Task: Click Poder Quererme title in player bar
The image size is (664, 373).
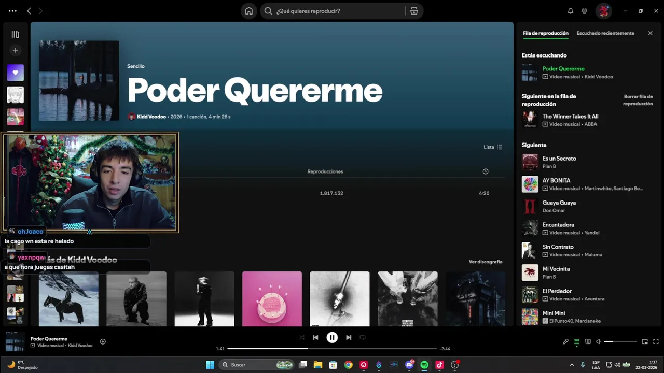Action: click(x=49, y=339)
